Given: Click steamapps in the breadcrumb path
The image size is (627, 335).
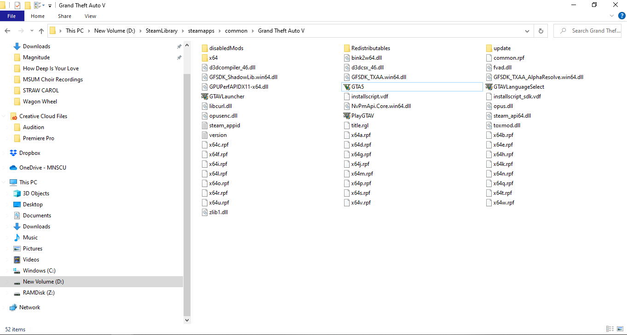Looking at the screenshot, I should pos(201,30).
